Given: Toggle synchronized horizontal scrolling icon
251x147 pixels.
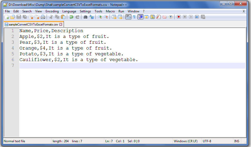Looking at the screenshot, I should [120, 17].
